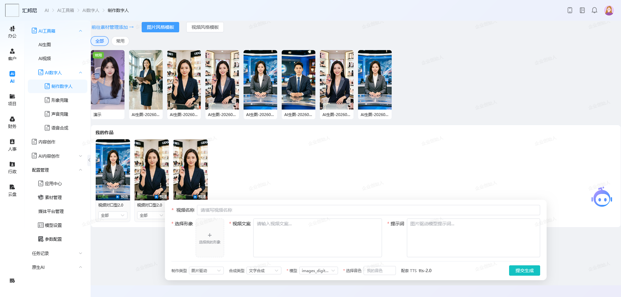Focus the 提示词 text area
The width and height of the screenshot is (621, 297).
[473, 238]
